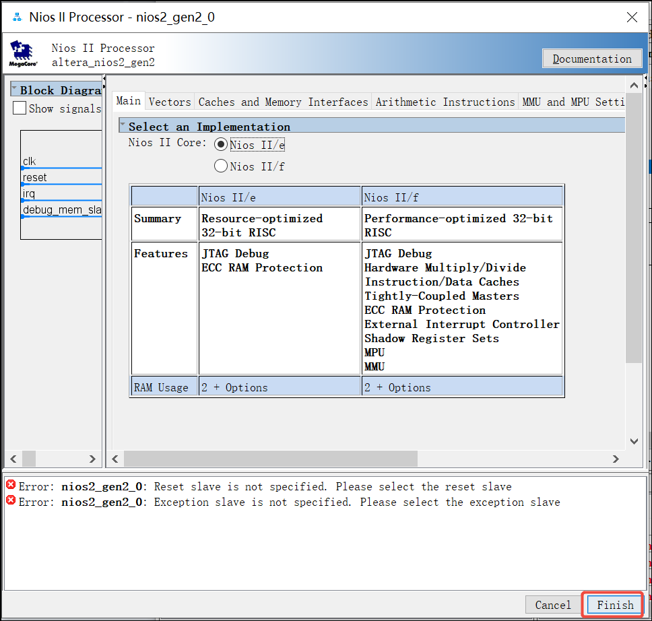Collapse the Block Diagram panel
Viewport: 652px width, 621px height.
[15, 89]
